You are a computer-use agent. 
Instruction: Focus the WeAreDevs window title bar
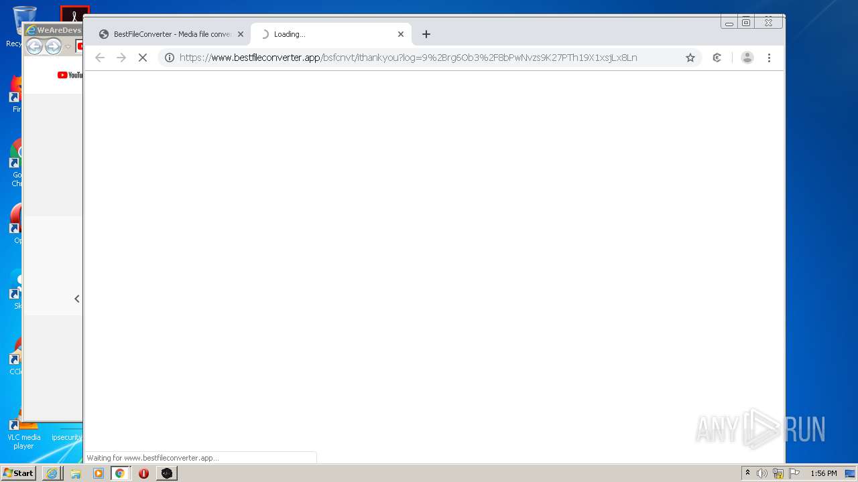(x=53, y=30)
